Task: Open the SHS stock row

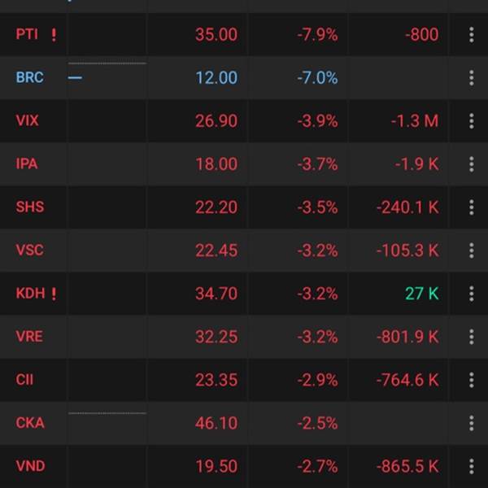Action: (244, 207)
